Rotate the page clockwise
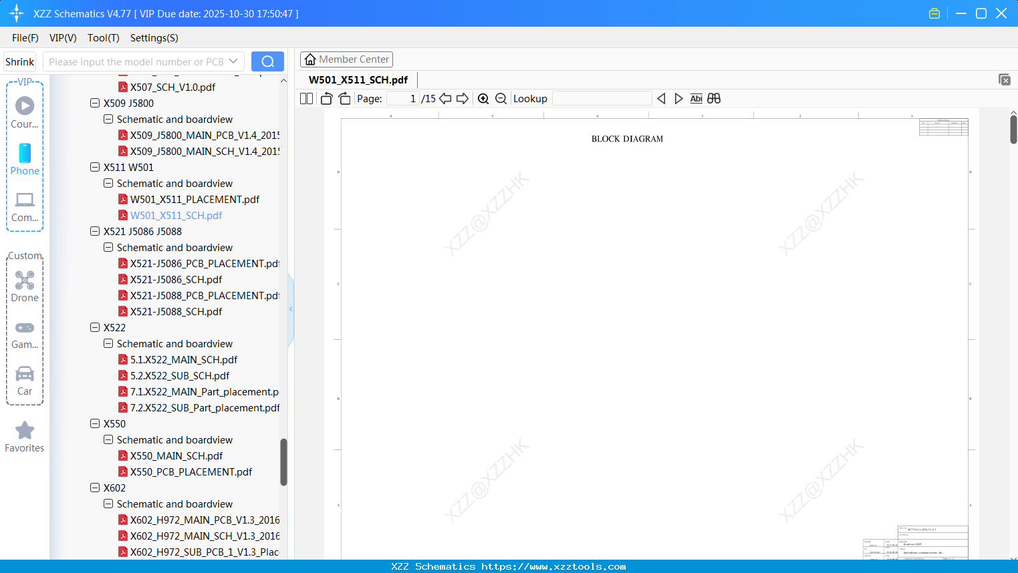1018x573 pixels. coord(344,98)
